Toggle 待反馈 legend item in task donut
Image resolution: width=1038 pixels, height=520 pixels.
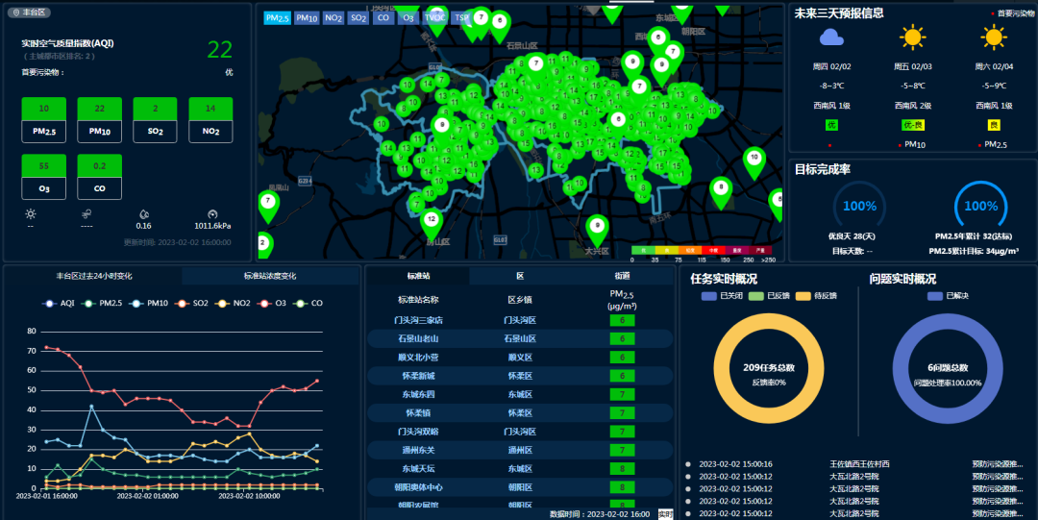click(x=820, y=296)
